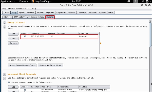Viewport: 152px width, 92px height.
Task: Switch to the Alerts tab
Action: (x=111, y=12)
